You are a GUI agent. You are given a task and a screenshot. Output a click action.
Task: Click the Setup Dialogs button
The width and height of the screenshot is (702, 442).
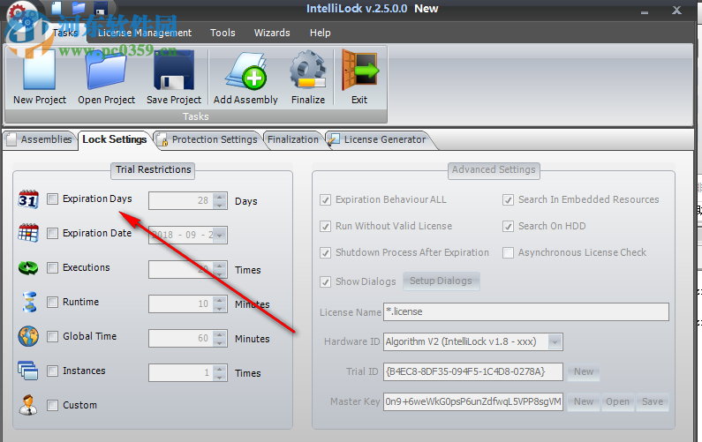[x=441, y=281]
